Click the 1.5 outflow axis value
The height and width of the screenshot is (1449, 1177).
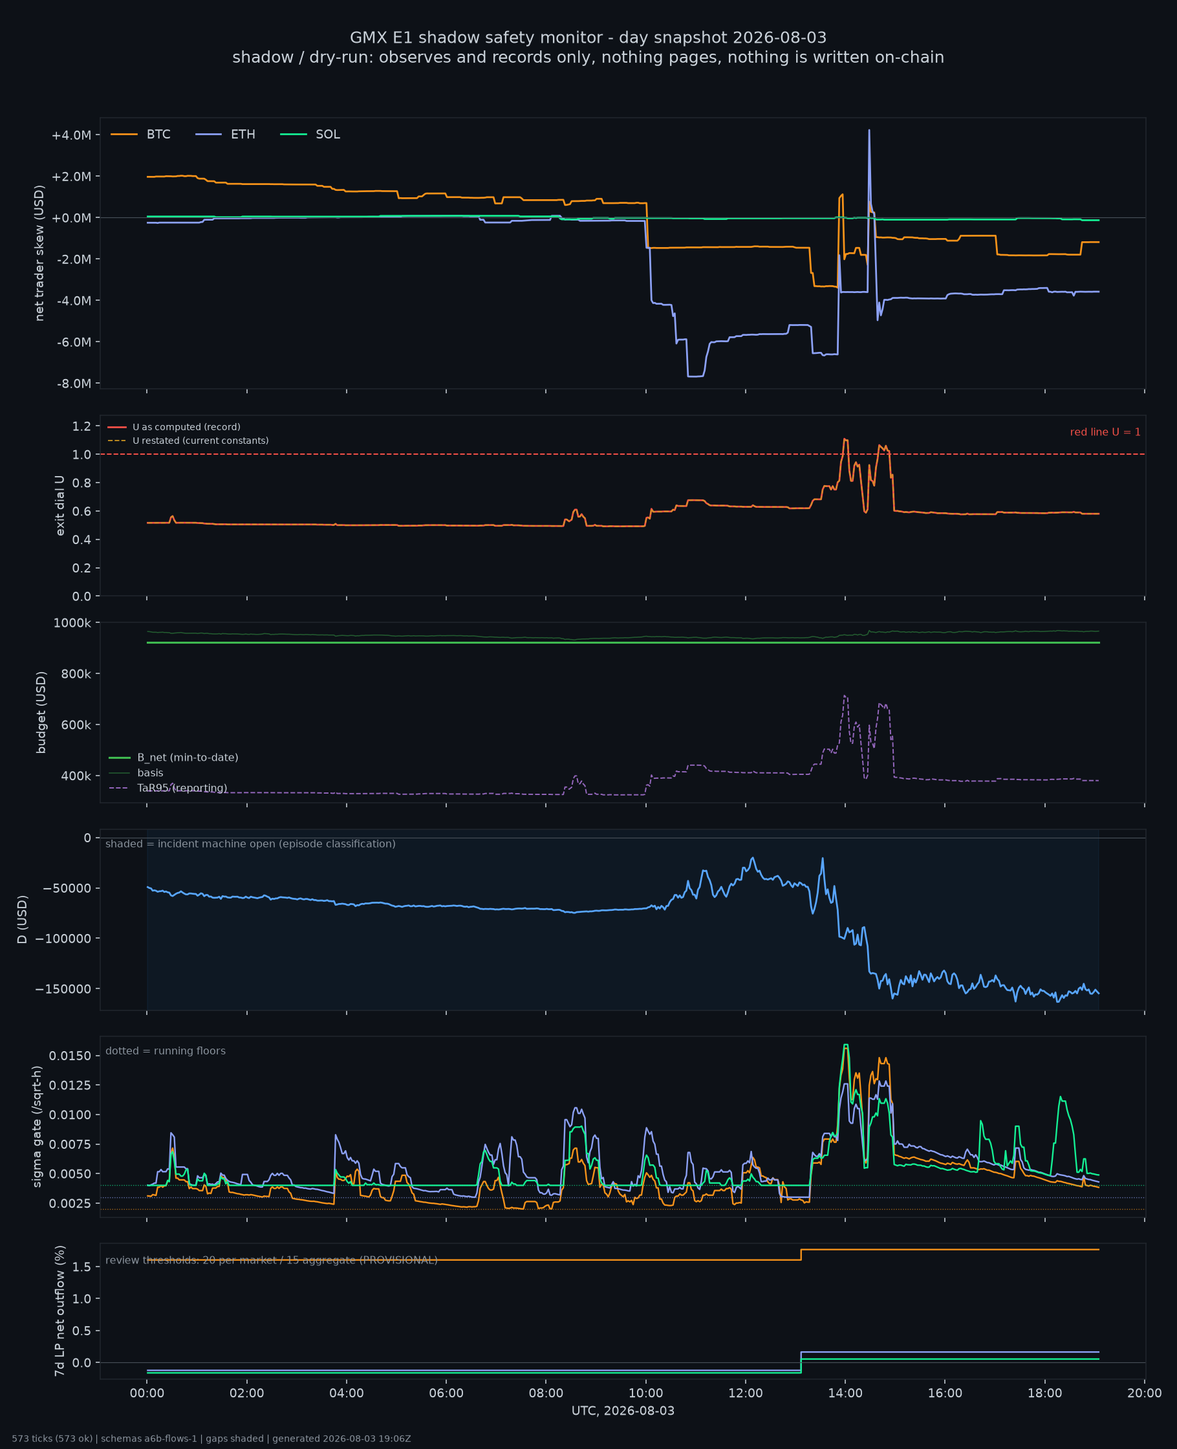pyautogui.click(x=81, y=1267)
